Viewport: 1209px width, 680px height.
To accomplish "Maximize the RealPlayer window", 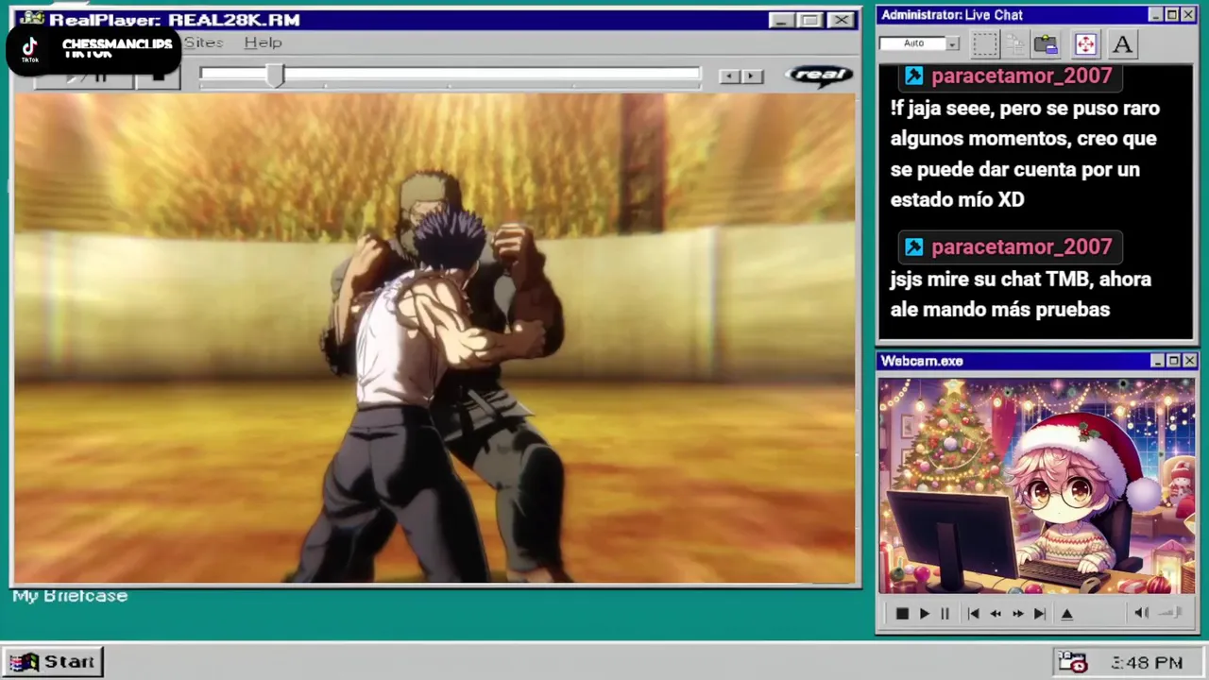I will pyautogui.click(x=810, y=20).
